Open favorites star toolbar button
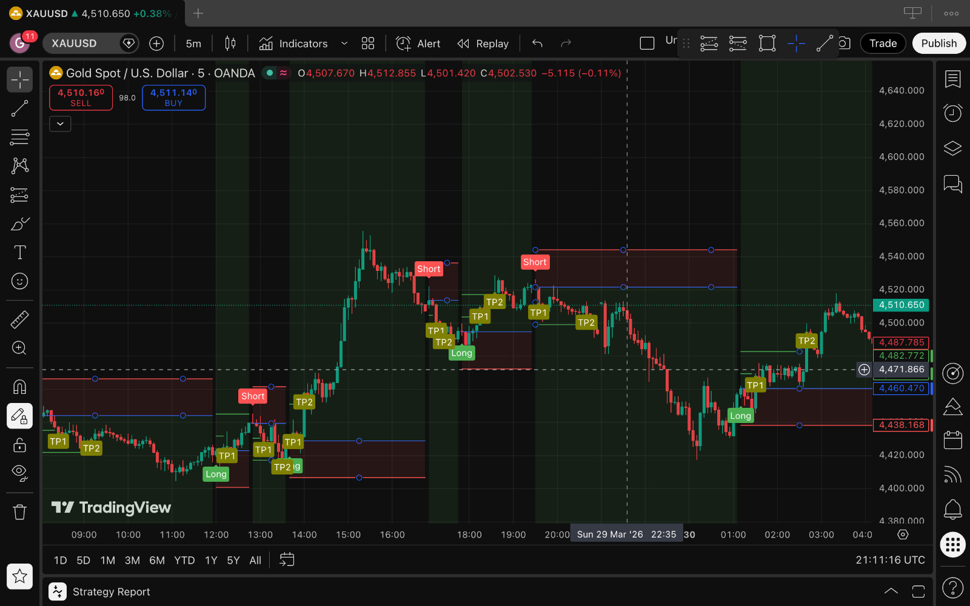The image size is (970, 606). pyautogui.click(x=19, y=576)
